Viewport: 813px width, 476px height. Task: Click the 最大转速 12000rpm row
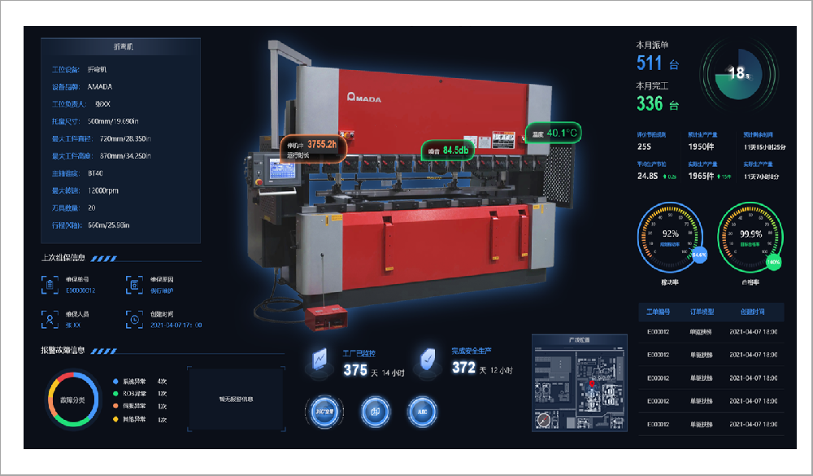pos(85,190)
